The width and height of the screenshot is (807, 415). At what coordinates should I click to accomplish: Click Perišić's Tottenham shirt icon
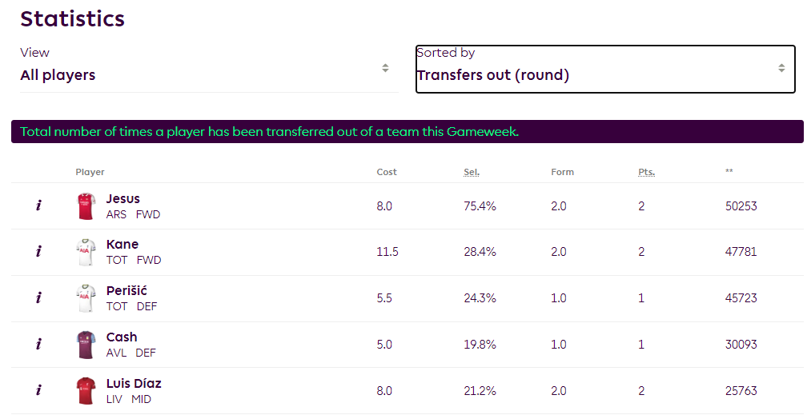[x=86, y=298]
